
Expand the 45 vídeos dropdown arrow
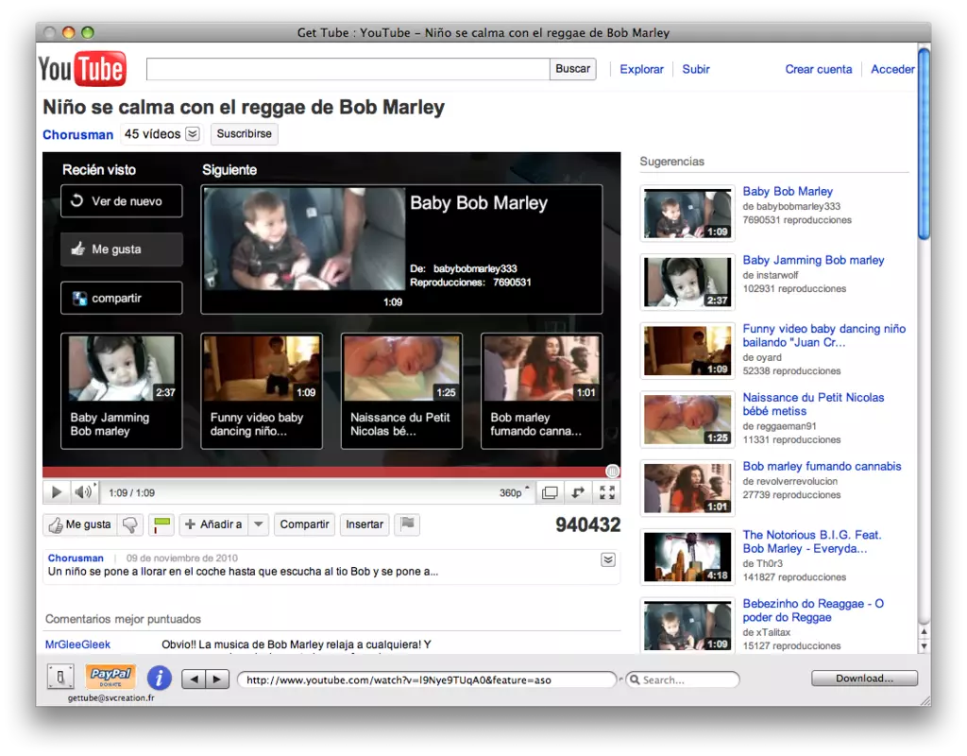[x=193, y=134]
